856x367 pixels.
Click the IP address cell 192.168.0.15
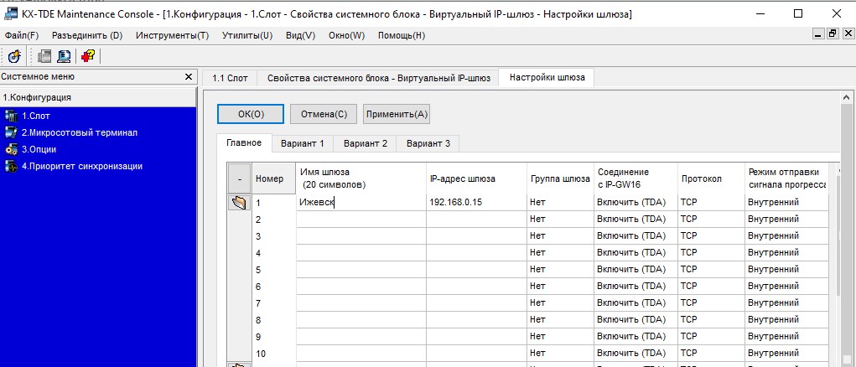click(476, 203)
